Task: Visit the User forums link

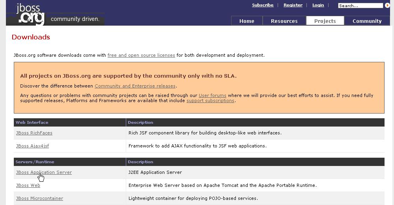Action: pos(212,95)
